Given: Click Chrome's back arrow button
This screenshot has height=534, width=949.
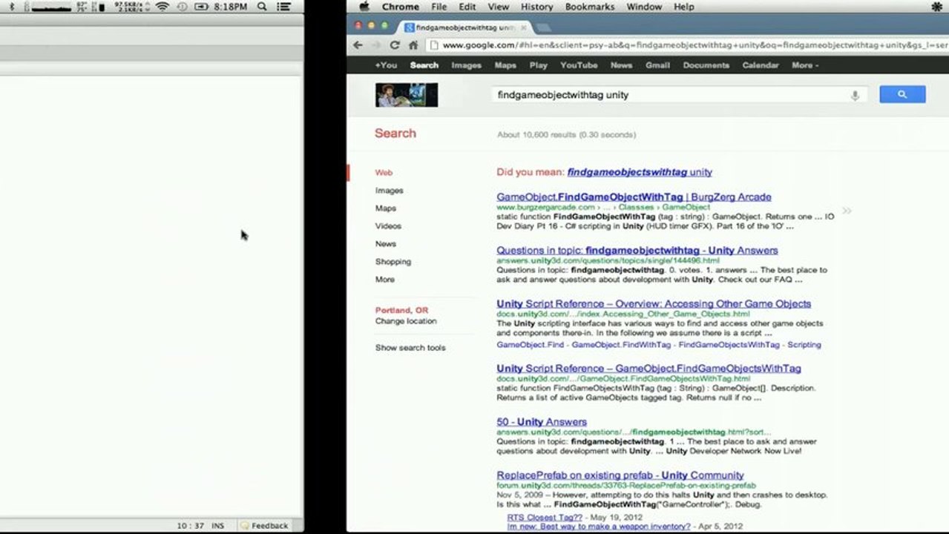Looking at the screenshot, I should (x=358, y=45).
